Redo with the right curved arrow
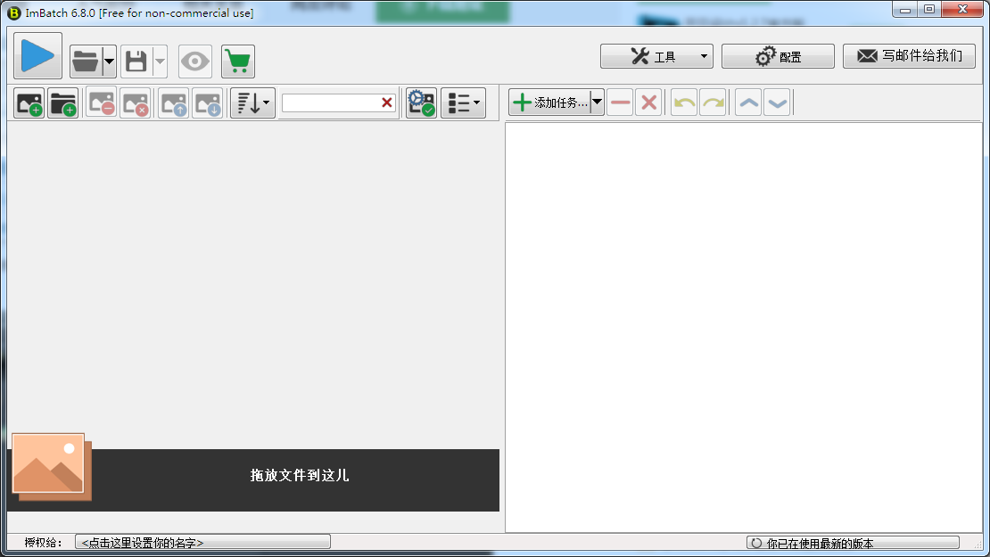This screenshot has width=990, height=557. click(x=713, y=102)
